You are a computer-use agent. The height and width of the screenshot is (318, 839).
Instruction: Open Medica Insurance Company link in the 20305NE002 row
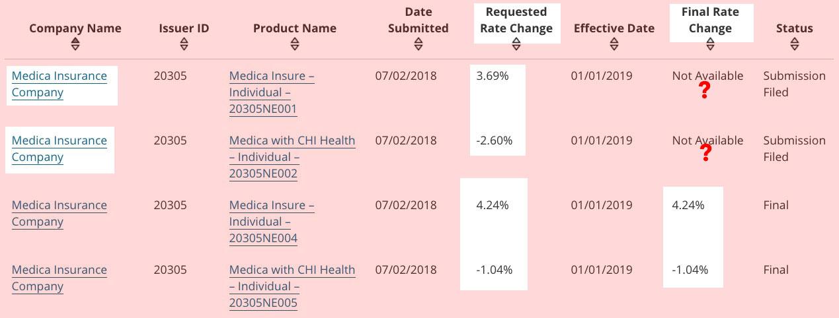(x=60, y=148)
